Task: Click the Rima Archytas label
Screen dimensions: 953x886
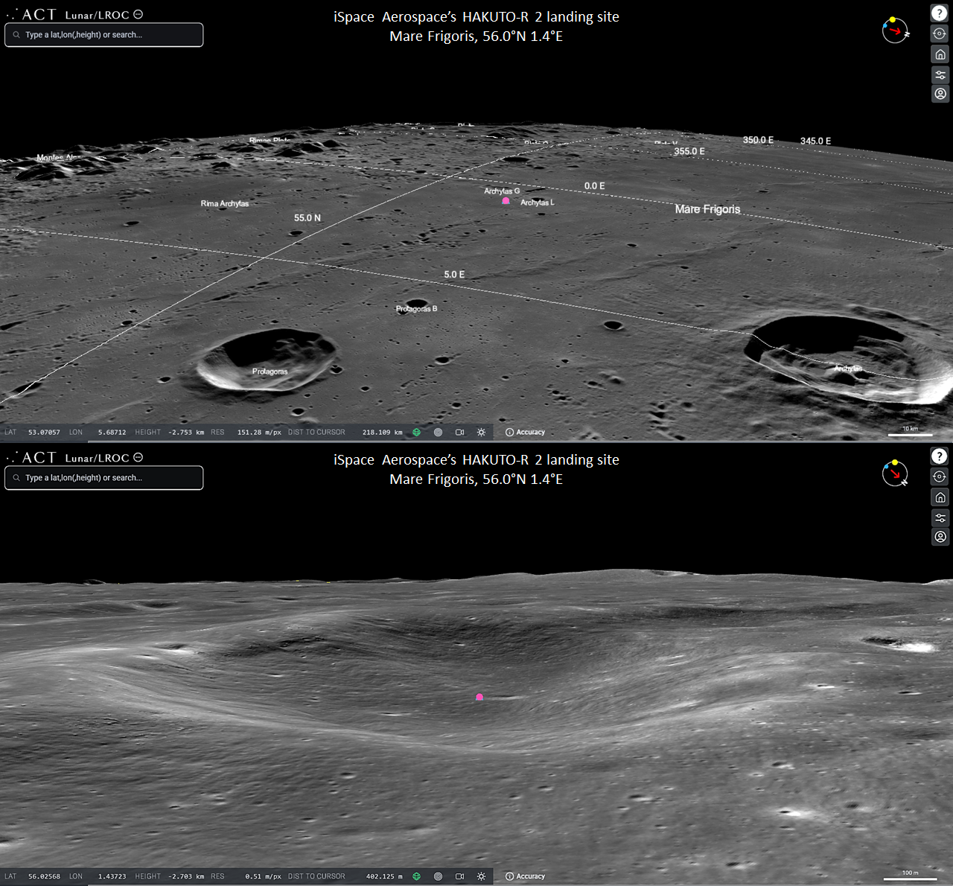Action: (x=225, y=203)
